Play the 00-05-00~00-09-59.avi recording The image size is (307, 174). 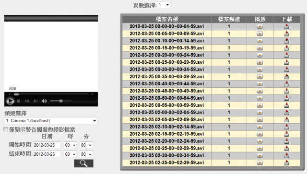pyautogui.click(x=260, y=34)
